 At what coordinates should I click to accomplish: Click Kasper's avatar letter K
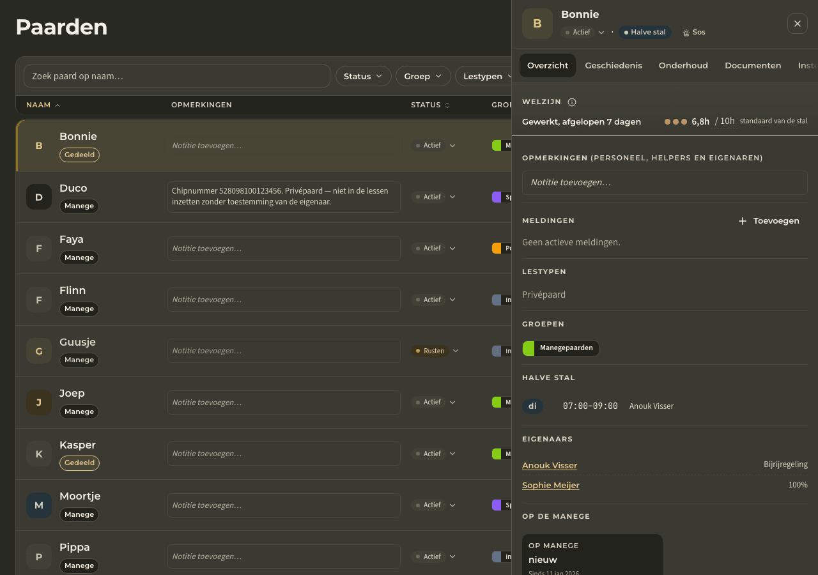coord(39,454)
